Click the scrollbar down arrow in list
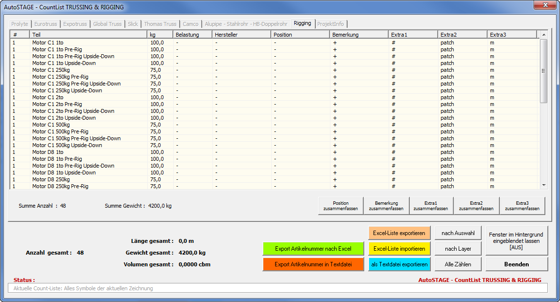Image resolution: width=560 pixels, height=302 pixels. coord(543,185)
